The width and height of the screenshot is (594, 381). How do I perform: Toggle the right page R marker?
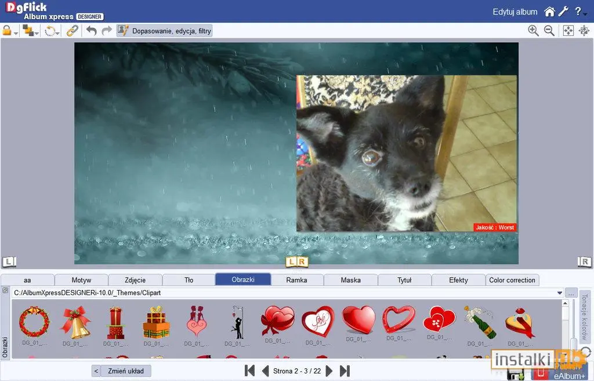[x=585, y=262]
